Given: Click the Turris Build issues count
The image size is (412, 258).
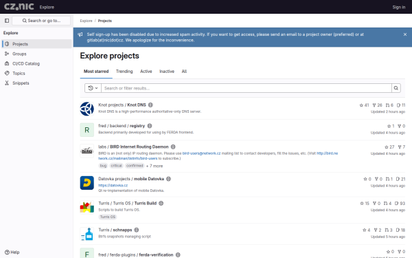Looking at the screenshot, I should [400, 204].
